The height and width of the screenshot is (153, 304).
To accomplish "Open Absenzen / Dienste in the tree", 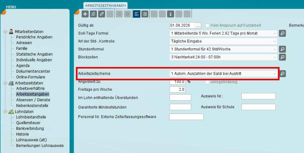I will 33,100.
